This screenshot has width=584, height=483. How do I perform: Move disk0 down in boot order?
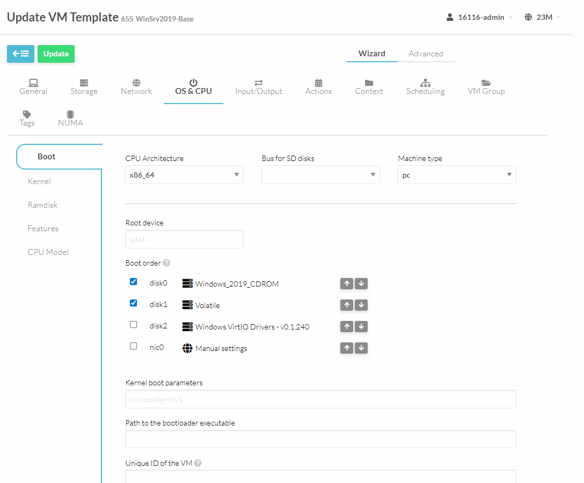coord(361,284)
